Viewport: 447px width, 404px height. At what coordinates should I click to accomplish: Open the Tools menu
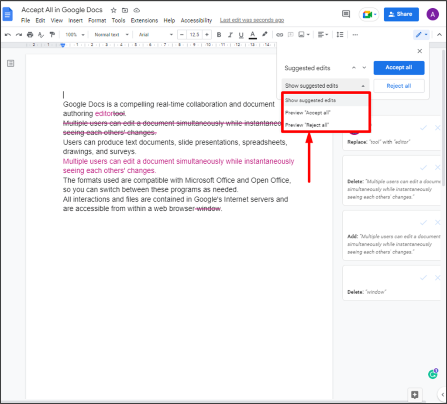118,21
